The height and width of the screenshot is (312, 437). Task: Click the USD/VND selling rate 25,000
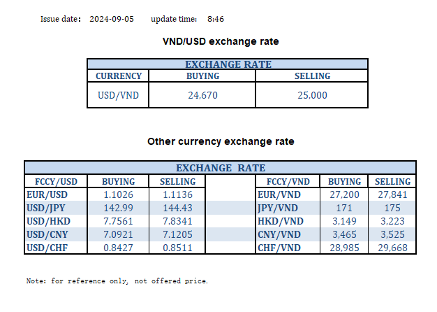tap(312, 95)
